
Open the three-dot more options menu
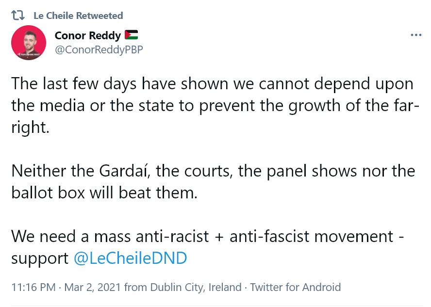(416, 35)
